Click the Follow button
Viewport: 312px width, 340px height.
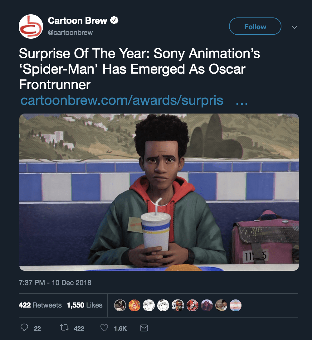click(255, 27)
